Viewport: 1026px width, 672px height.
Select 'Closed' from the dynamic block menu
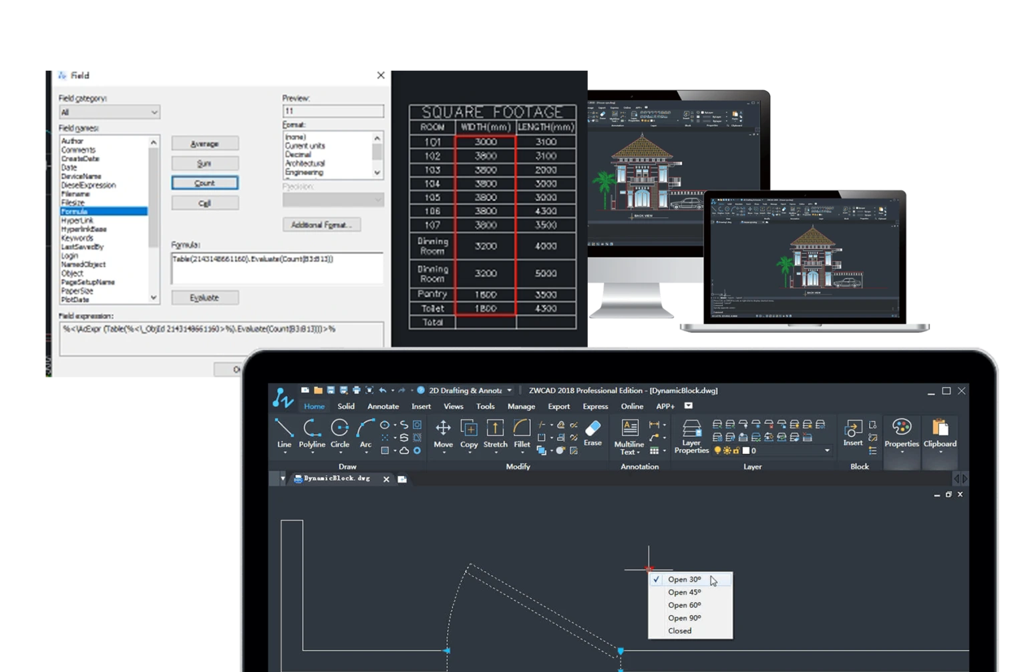pos(679,630)
